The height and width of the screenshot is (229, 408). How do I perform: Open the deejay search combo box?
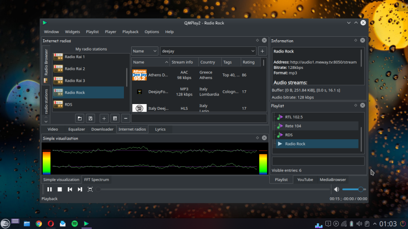pos(208,51)
